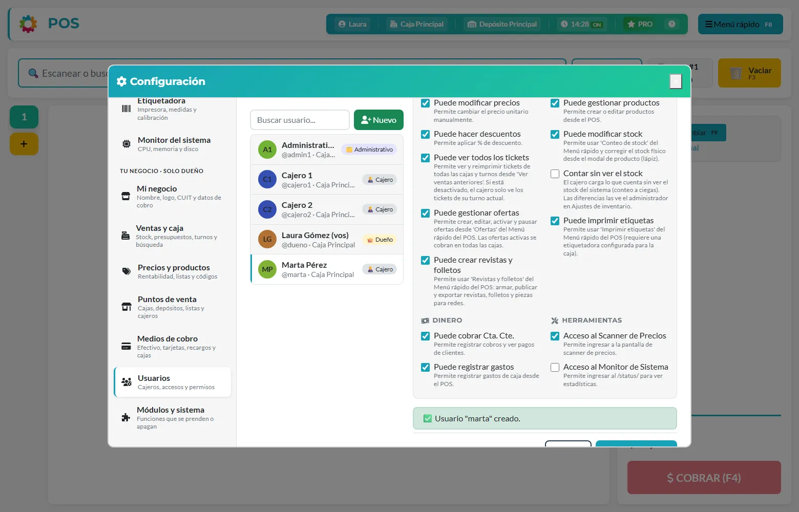Viewport: 799px width, 512px height.
Task: Click the Caja Principal header chip
Action: click(417, 24)
